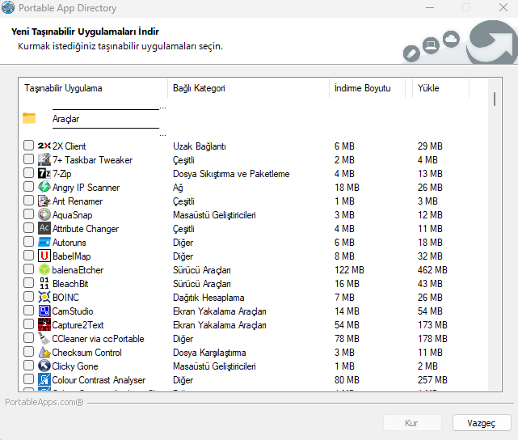Image resolution: width=518 pixels, height=440 pixels.
Task: Sort by Yükle column header
Action: pyautogui.click(x=440, y=88)
